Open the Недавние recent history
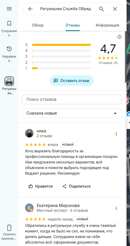The width and height of the screenshot is (130, 246). tap(9, 54)
